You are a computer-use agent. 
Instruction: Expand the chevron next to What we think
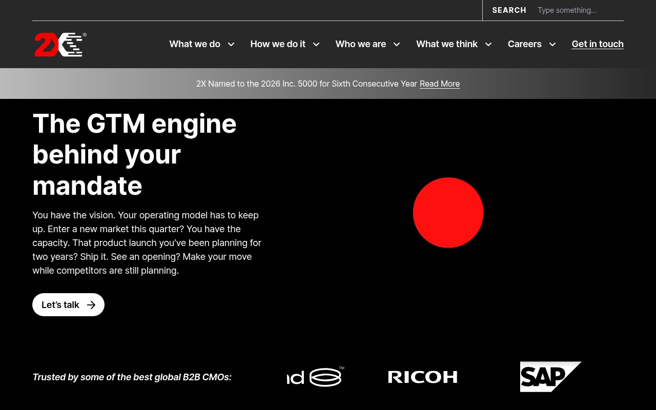(488, 44)
